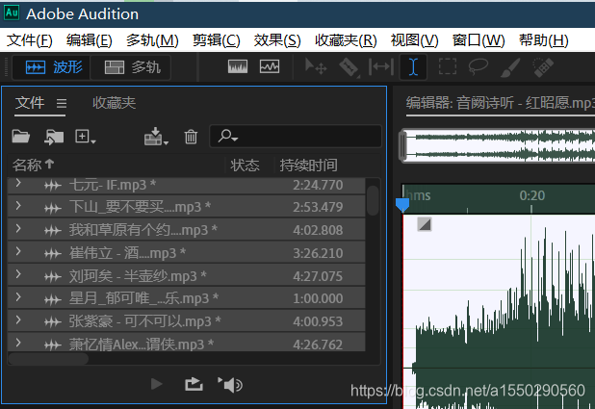595x409 pixels.
Task: Open the 多轨(M) menu
Action: (152, 39)
